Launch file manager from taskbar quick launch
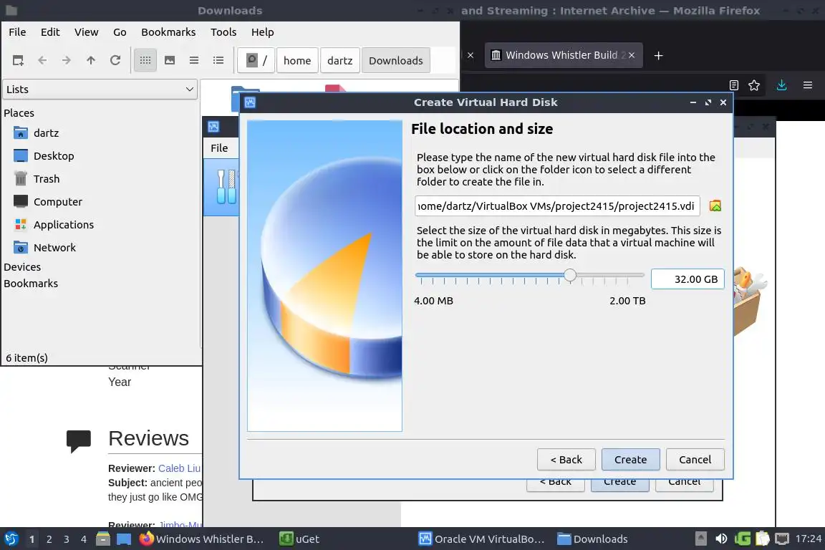 103,539
